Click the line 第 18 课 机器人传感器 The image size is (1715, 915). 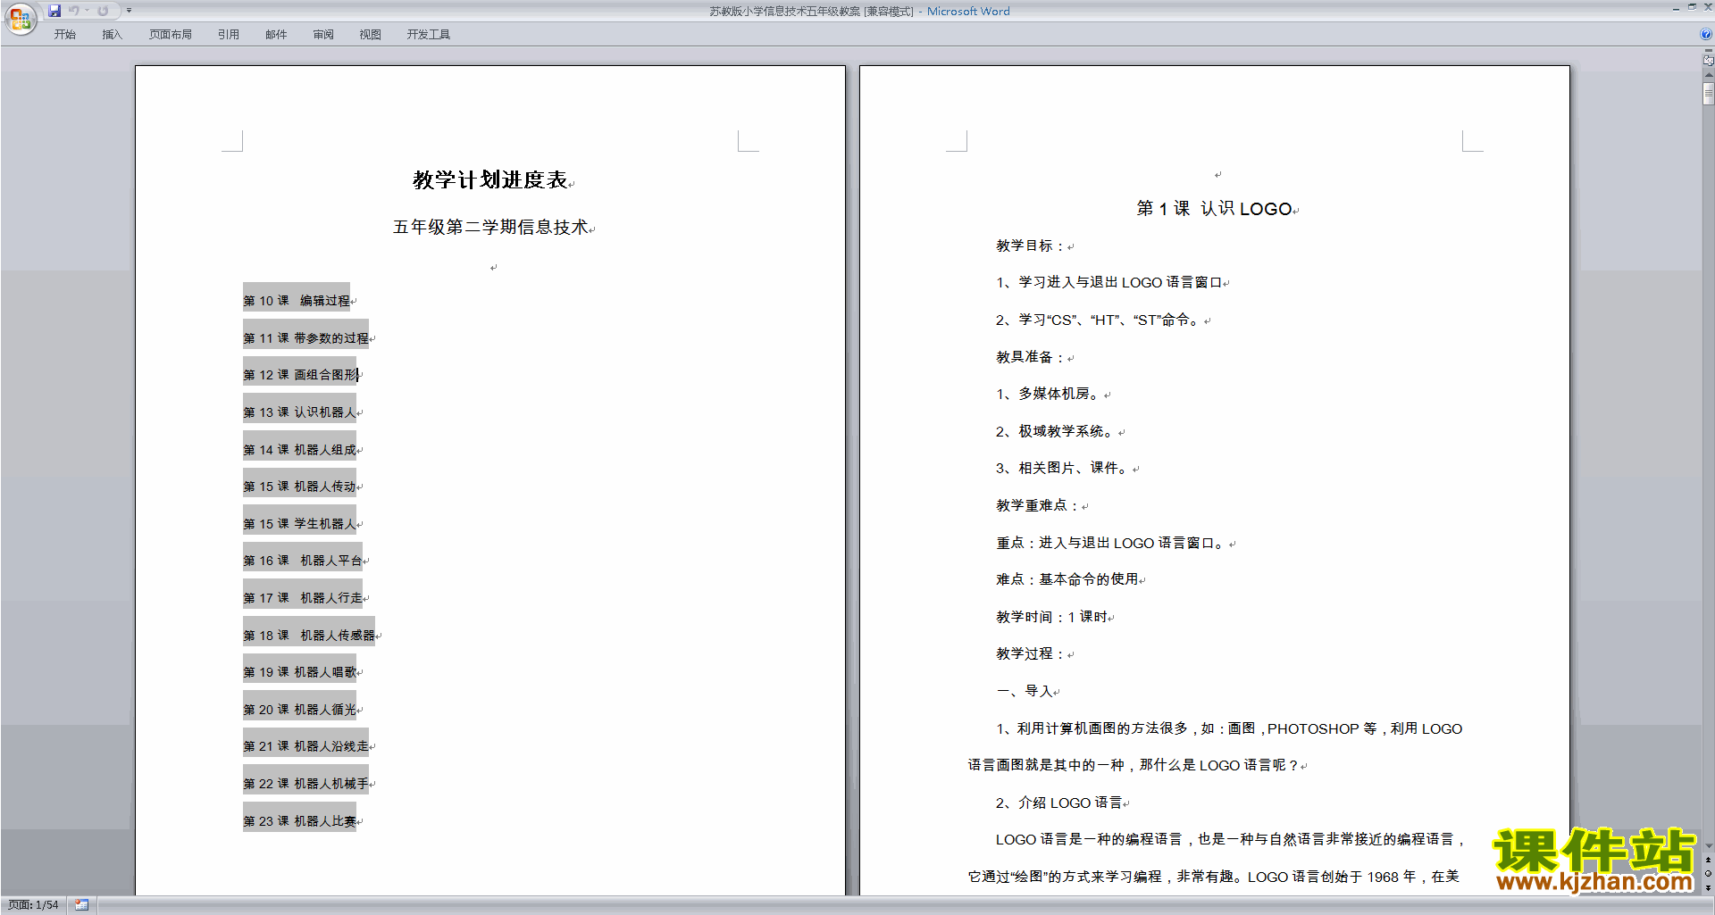coord(309,636)
